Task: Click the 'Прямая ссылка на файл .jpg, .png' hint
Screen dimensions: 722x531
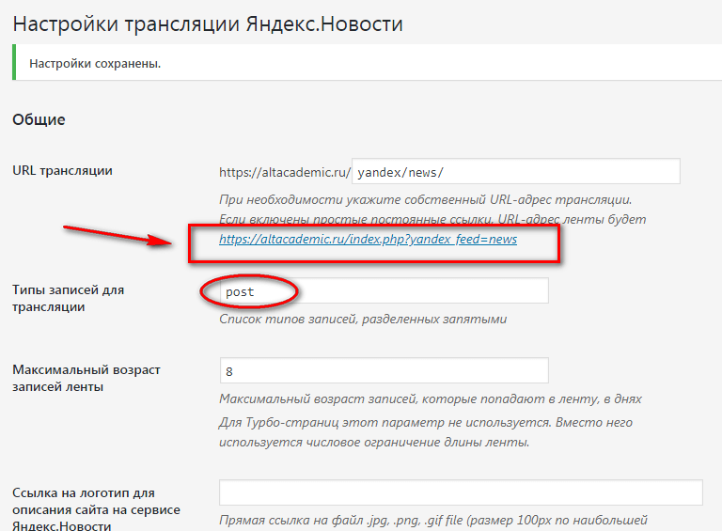Action: [x=433, y=521]
